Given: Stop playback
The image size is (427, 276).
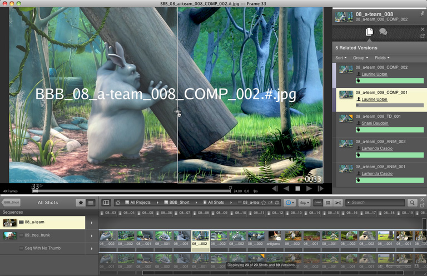Looking at the screenshot, I should pos(297,188).
